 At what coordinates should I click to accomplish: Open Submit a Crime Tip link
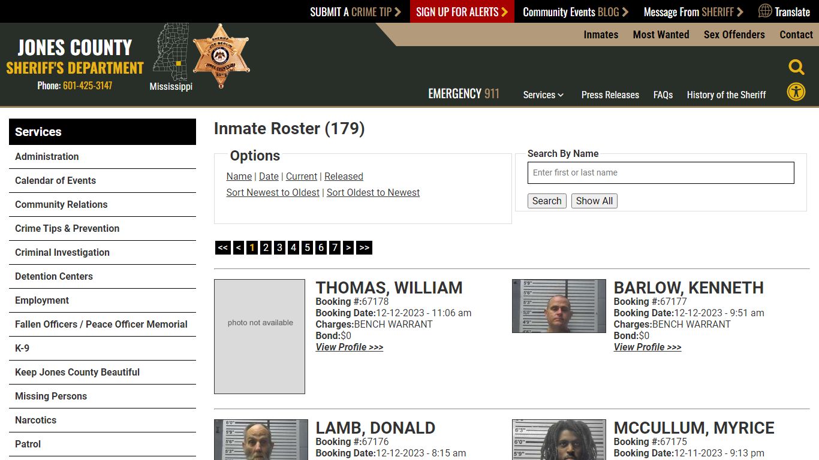355,11
